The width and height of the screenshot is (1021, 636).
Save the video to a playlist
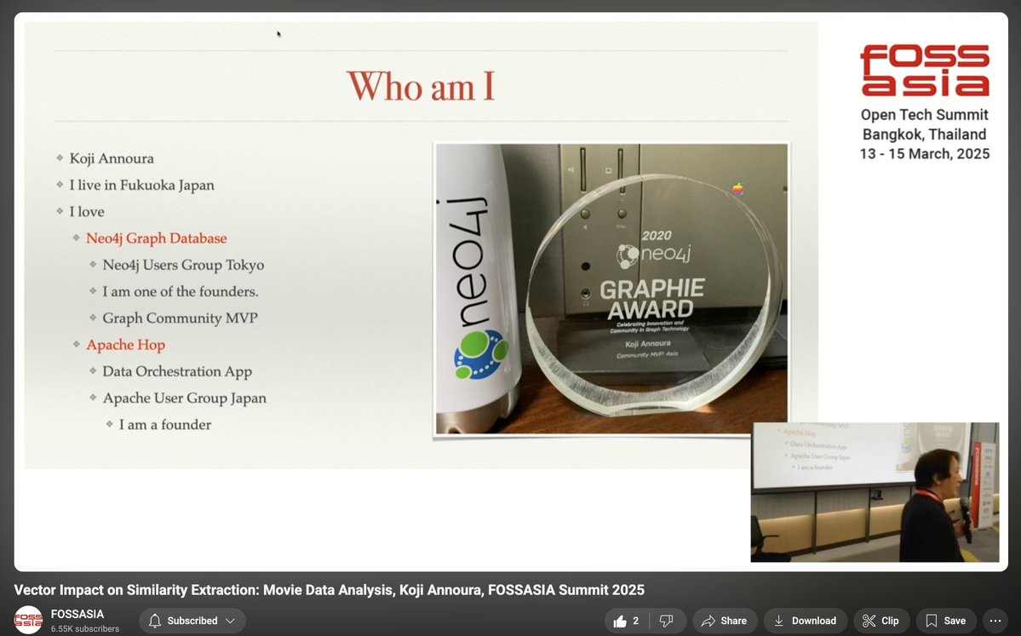(946, 621)
